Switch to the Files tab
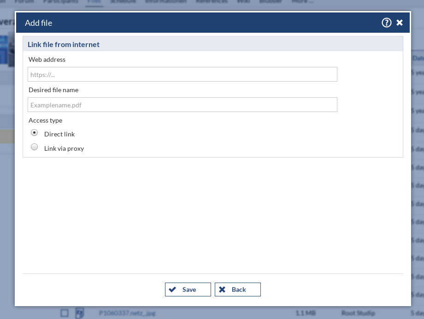The image size is (424, 319). pyautogui.click(x=94, y=2)
